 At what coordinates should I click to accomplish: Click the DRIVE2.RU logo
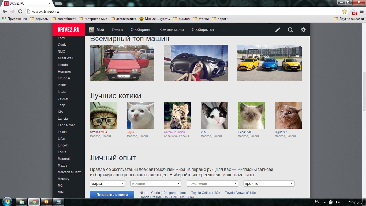(x=69, y=30)
